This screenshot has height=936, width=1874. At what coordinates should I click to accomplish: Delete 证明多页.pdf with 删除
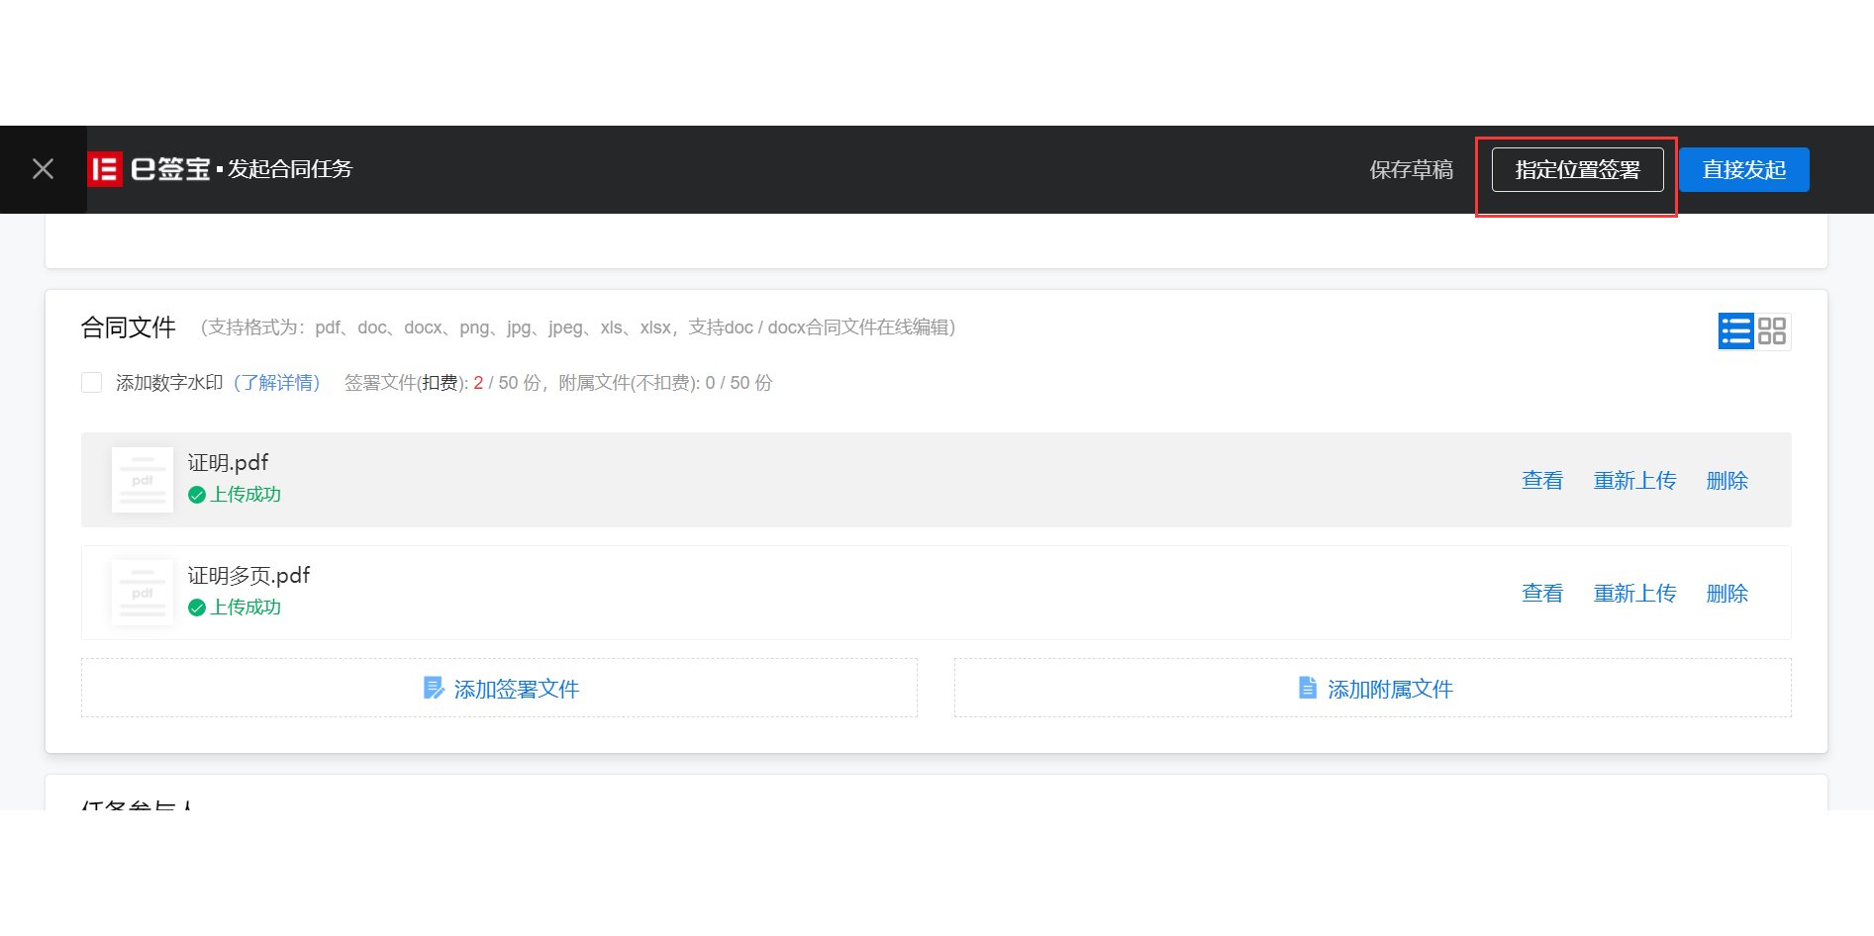point(1726,593)
